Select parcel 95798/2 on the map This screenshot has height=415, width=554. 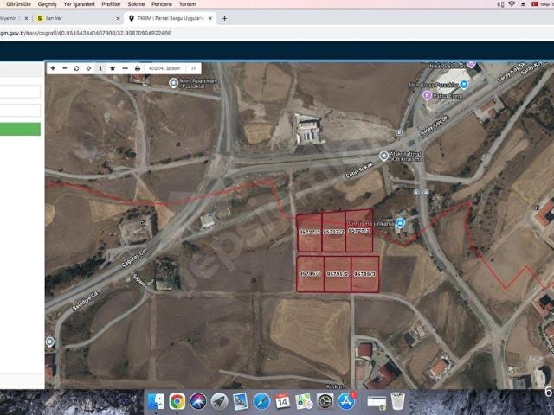click(x=337, y=274)
